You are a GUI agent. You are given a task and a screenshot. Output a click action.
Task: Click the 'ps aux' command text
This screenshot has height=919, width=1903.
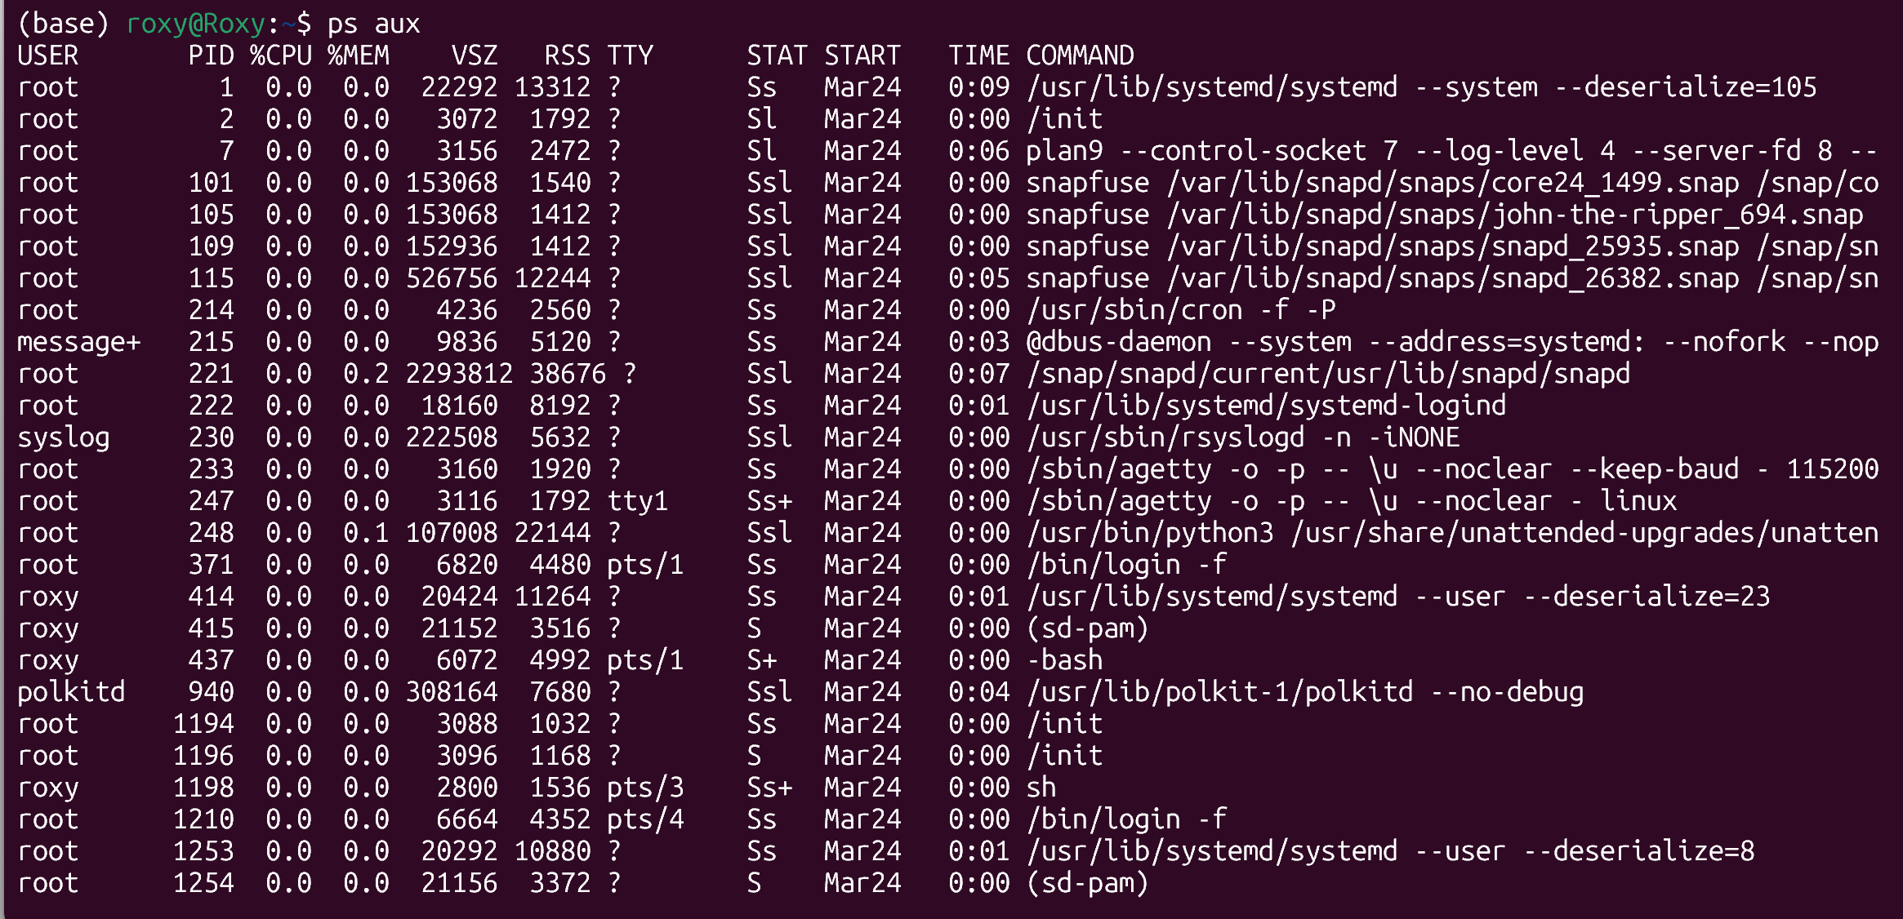click(x=373, y=24)
